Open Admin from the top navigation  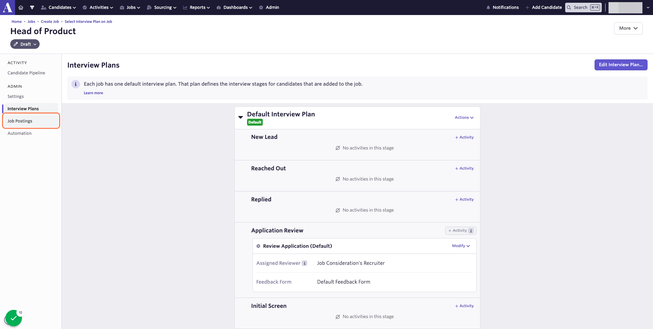point(269,8)
